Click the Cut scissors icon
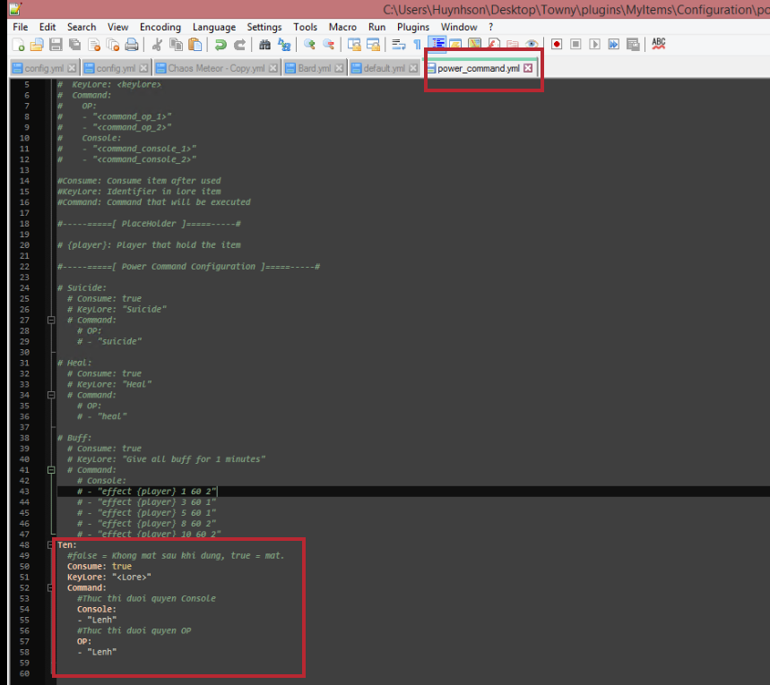Viewport: 770px width, 685px height. click(157, 44)
